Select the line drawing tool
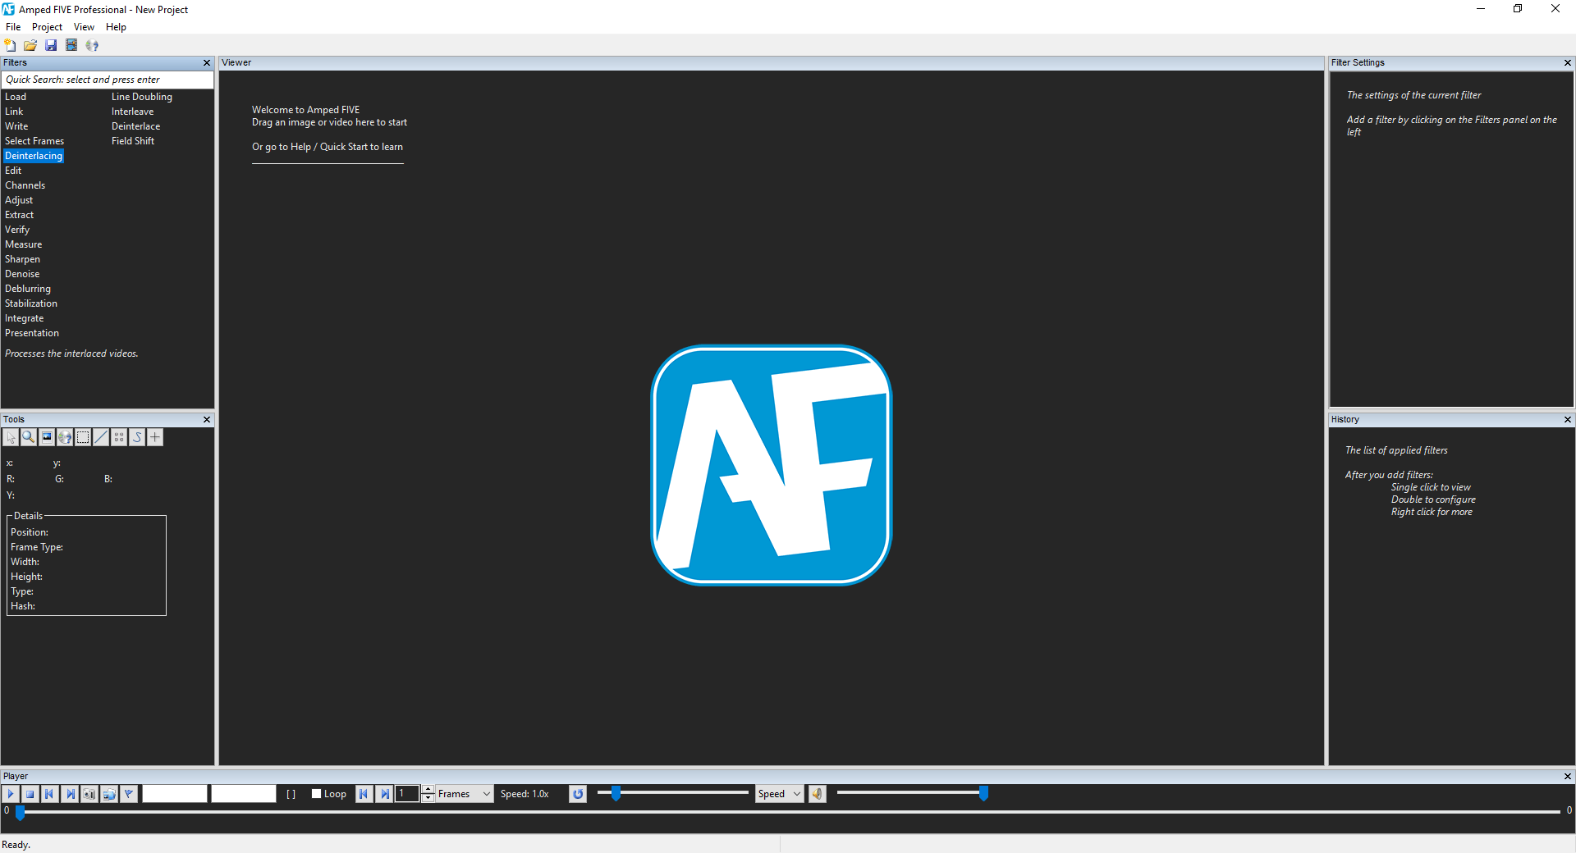The width and height of the screenshot is (1576, 853). click(101, 437)
